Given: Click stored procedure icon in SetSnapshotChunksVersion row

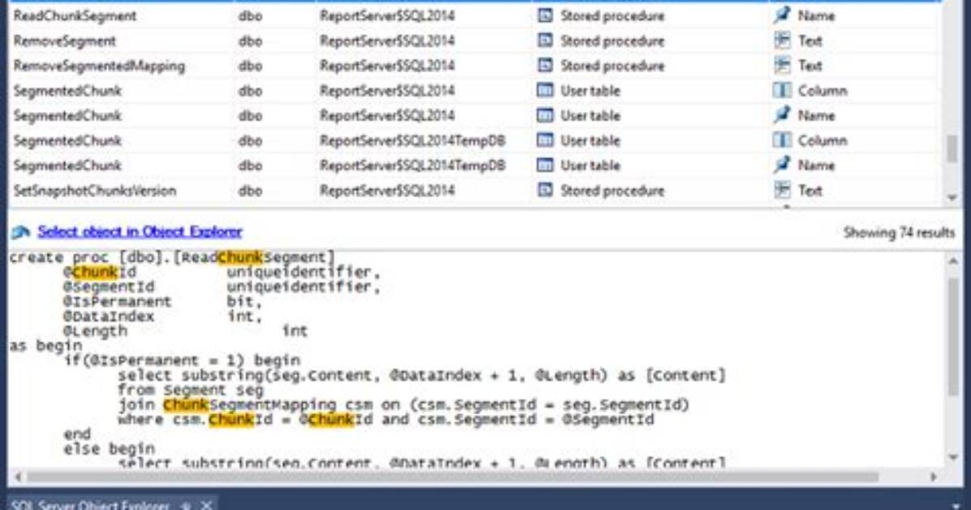Looking at the screenshot, I should click(x=545, y=190).
